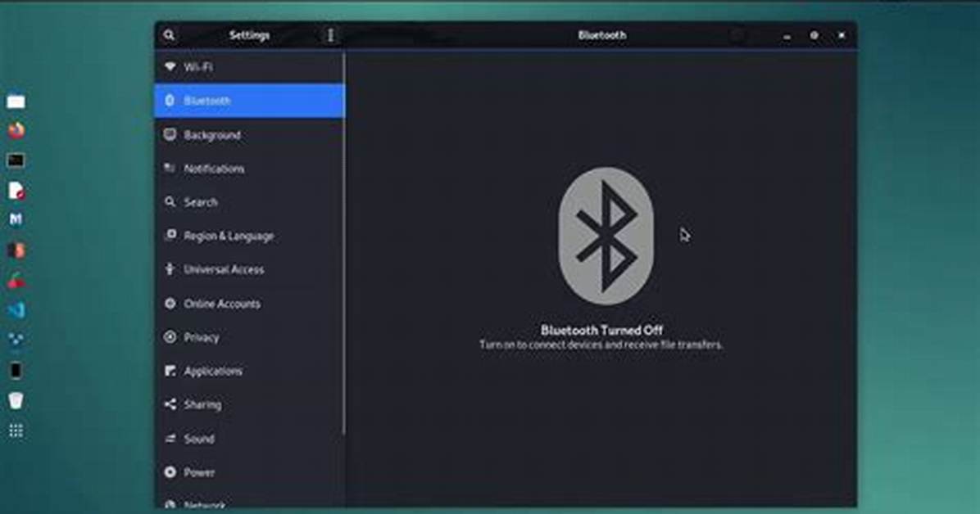Open the partially visible Network entry
The width and height of the screenshot is (980, 514).
pos(249,499)
